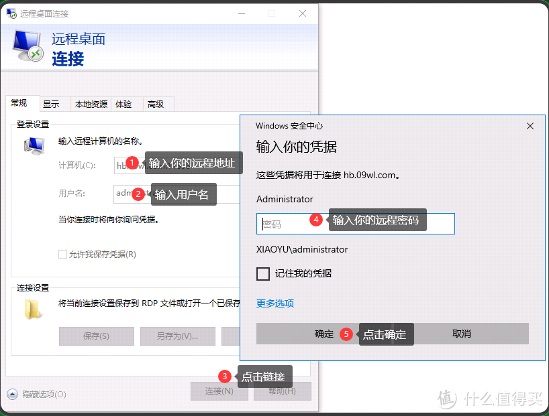Screen dimensions: 549x416
Task: Check the 记住我的凭据 option
Action: pyautogui.click(x=263, y=273)
